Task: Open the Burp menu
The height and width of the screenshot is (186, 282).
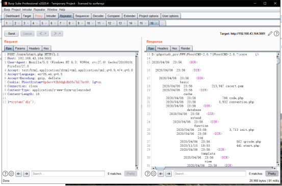Action: pos(7,10)
